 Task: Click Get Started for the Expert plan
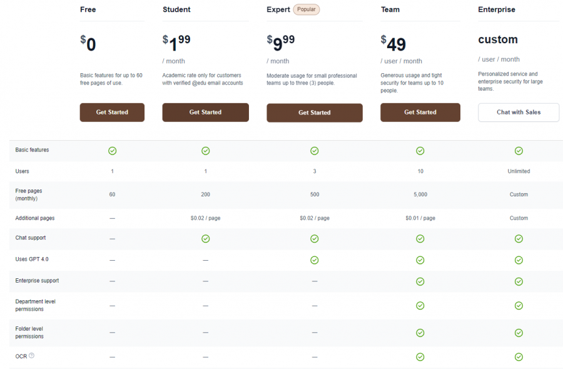click(314, 113)
